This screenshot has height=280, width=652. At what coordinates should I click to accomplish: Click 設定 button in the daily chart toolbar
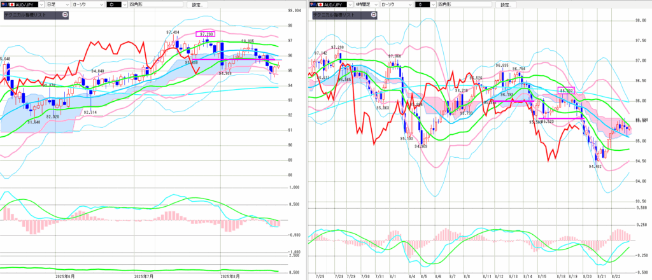point(196,4)
